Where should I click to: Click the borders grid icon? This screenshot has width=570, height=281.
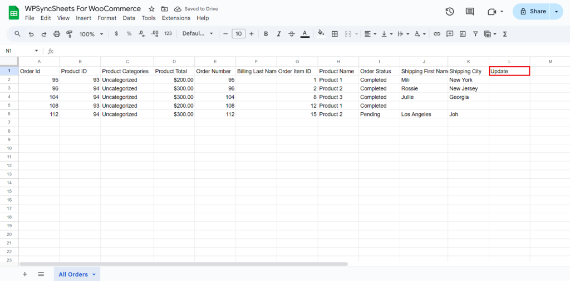coord(335,34)
